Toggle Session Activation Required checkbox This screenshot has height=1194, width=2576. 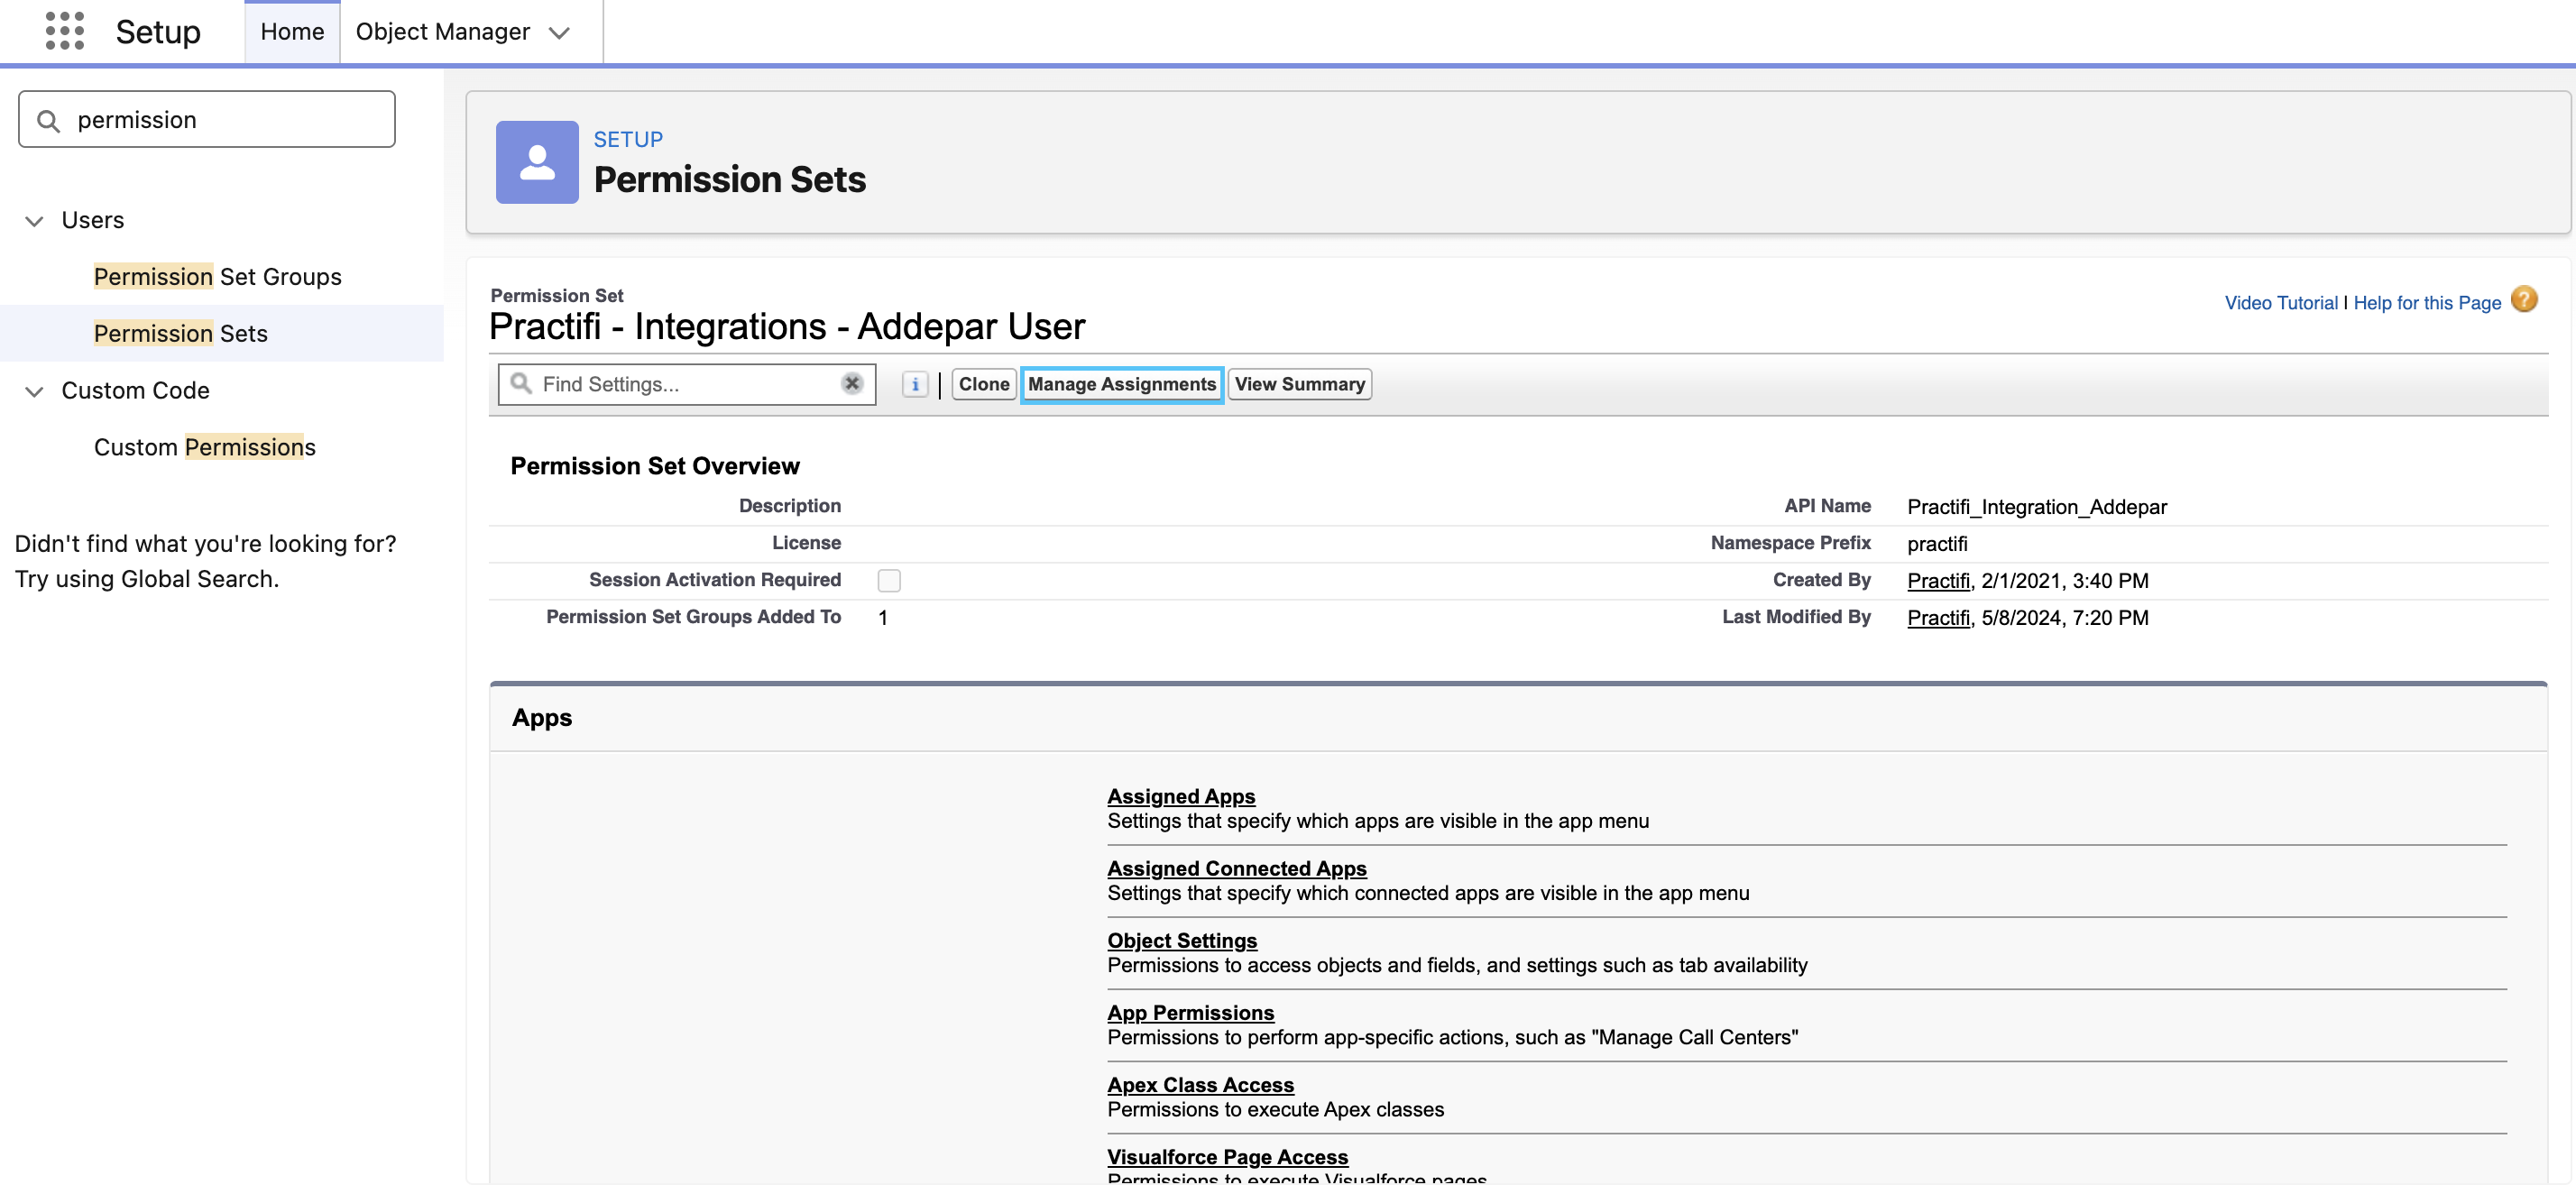[x=889, y=580]
